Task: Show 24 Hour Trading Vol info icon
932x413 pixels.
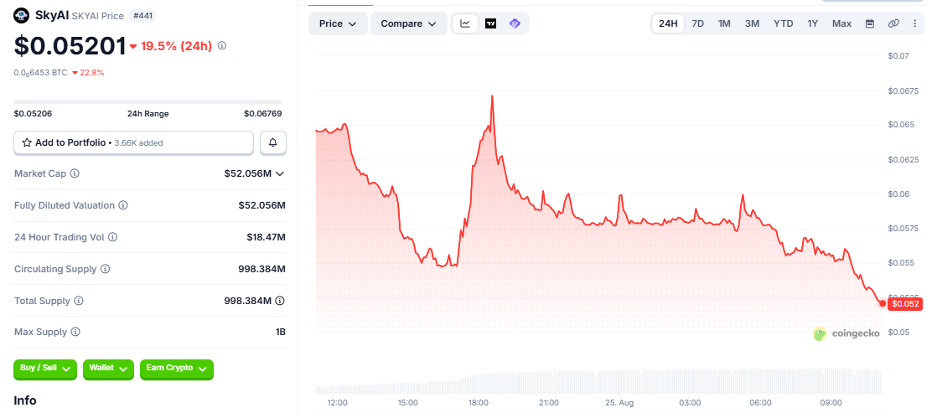Action: pyautogui.click(x=112, y=237)
